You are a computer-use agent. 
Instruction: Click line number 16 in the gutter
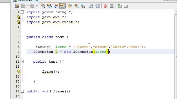point(17,86)
